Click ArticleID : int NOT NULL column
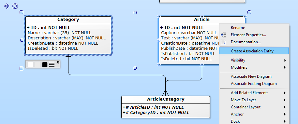 (x=153, y=107)
